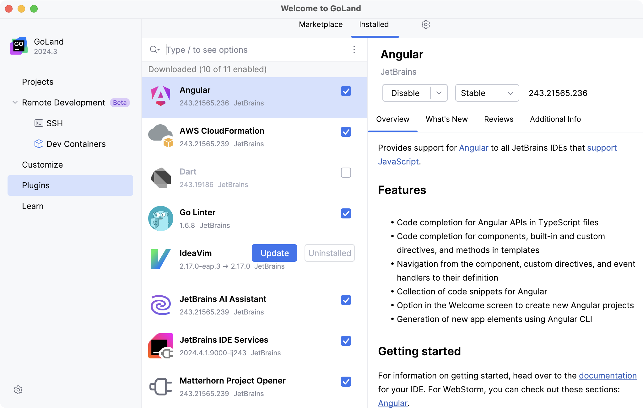Screen dimensions: 643x408
Task: Click the JetBrains AI Assistant icon
Action: click(x=160, y=305)
